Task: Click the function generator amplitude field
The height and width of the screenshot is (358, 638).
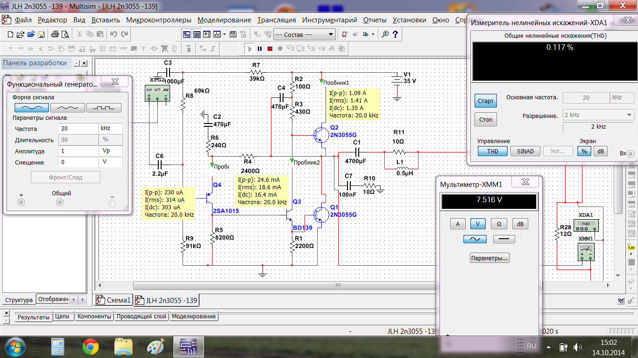Action: tap(78, 151)
